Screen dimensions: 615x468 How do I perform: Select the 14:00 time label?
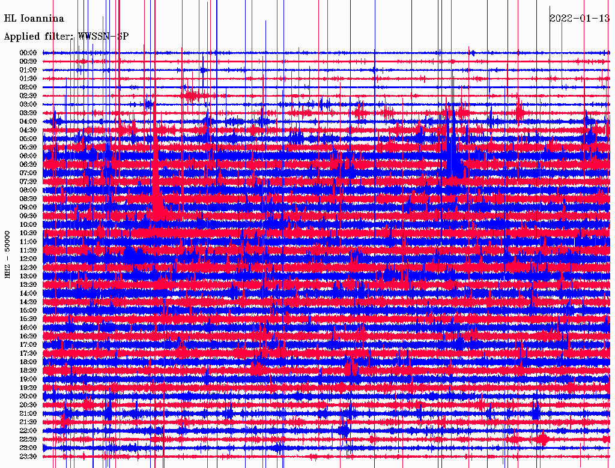[x=28, y=293]
